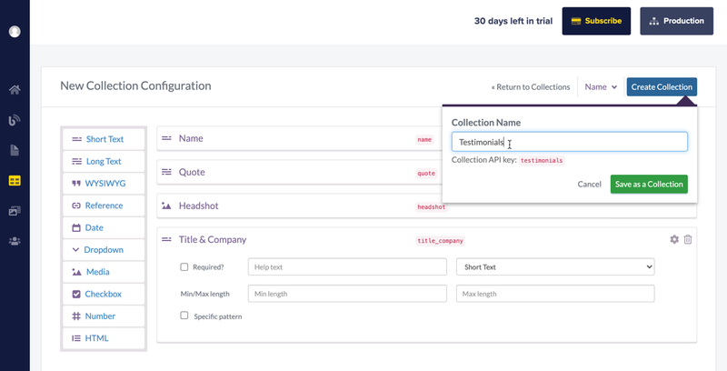Image resolution: width=727 pixels, height=371 pixels.
Task: Open the Home icon in sidebar
Action: 15,89
